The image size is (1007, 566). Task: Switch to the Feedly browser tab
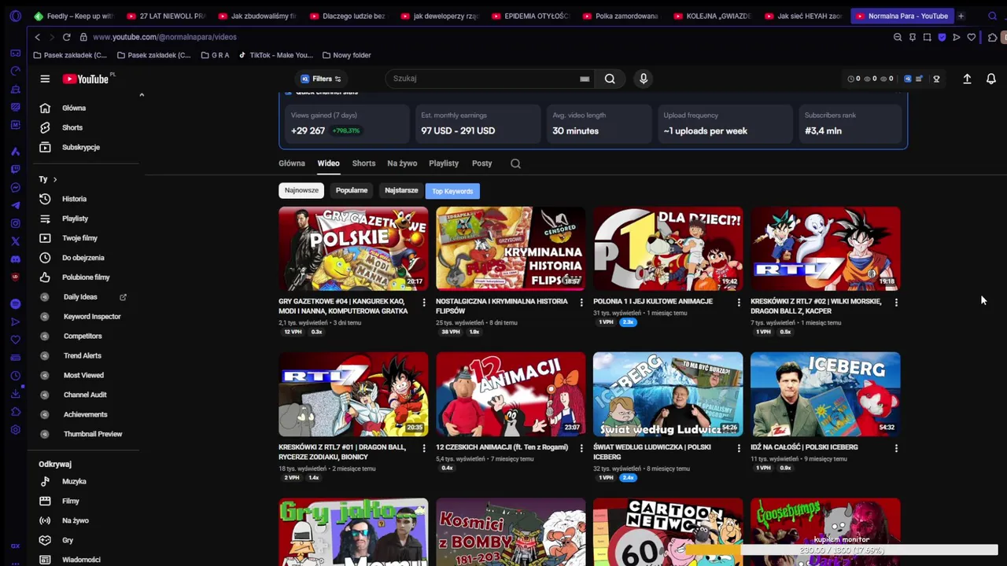[x=74, y=16]
